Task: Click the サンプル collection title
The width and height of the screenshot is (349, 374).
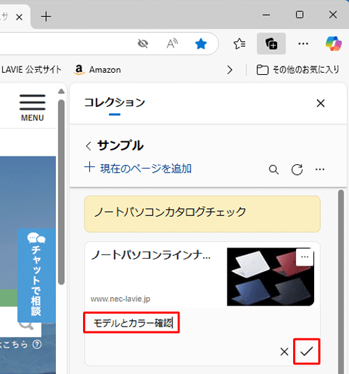Action: coord(121,145)
